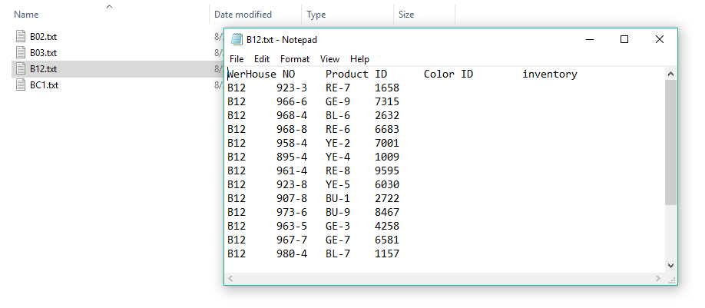Click the B02.txt file name
Screen dimensions: 705x308
pyautogui.click(x=43, y=37)
